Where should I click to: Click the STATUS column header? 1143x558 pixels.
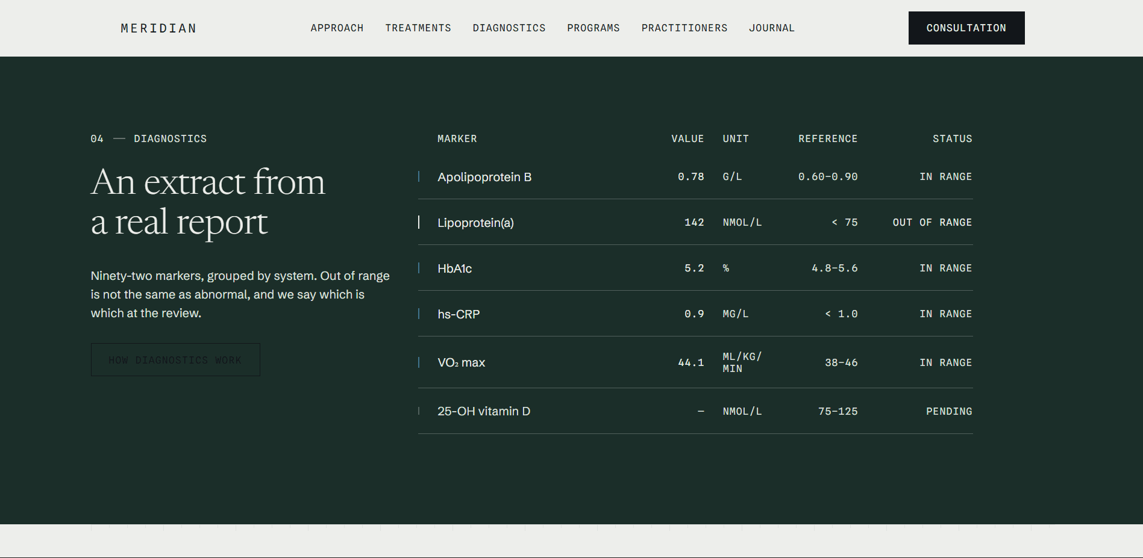953,139
